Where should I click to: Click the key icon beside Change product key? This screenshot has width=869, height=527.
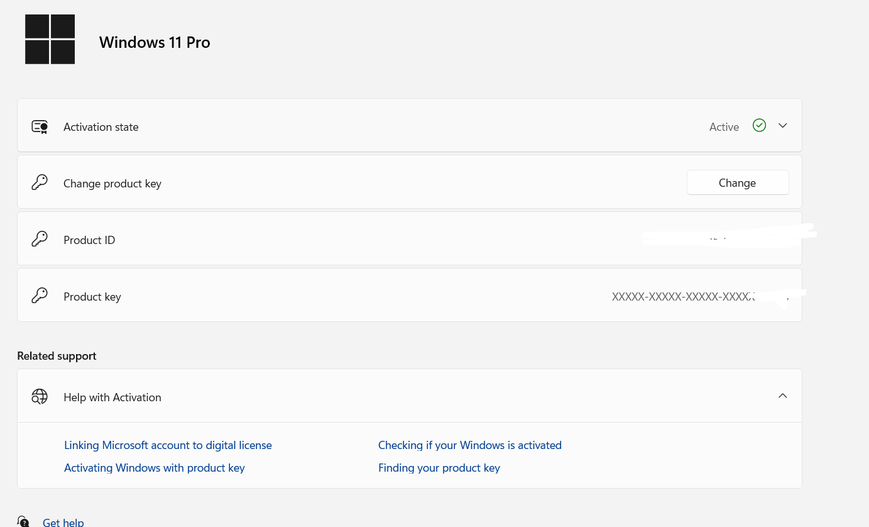pyautogui.click(x=40, y=183)
